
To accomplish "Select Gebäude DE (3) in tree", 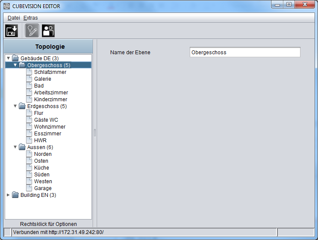I will [40, 59].
